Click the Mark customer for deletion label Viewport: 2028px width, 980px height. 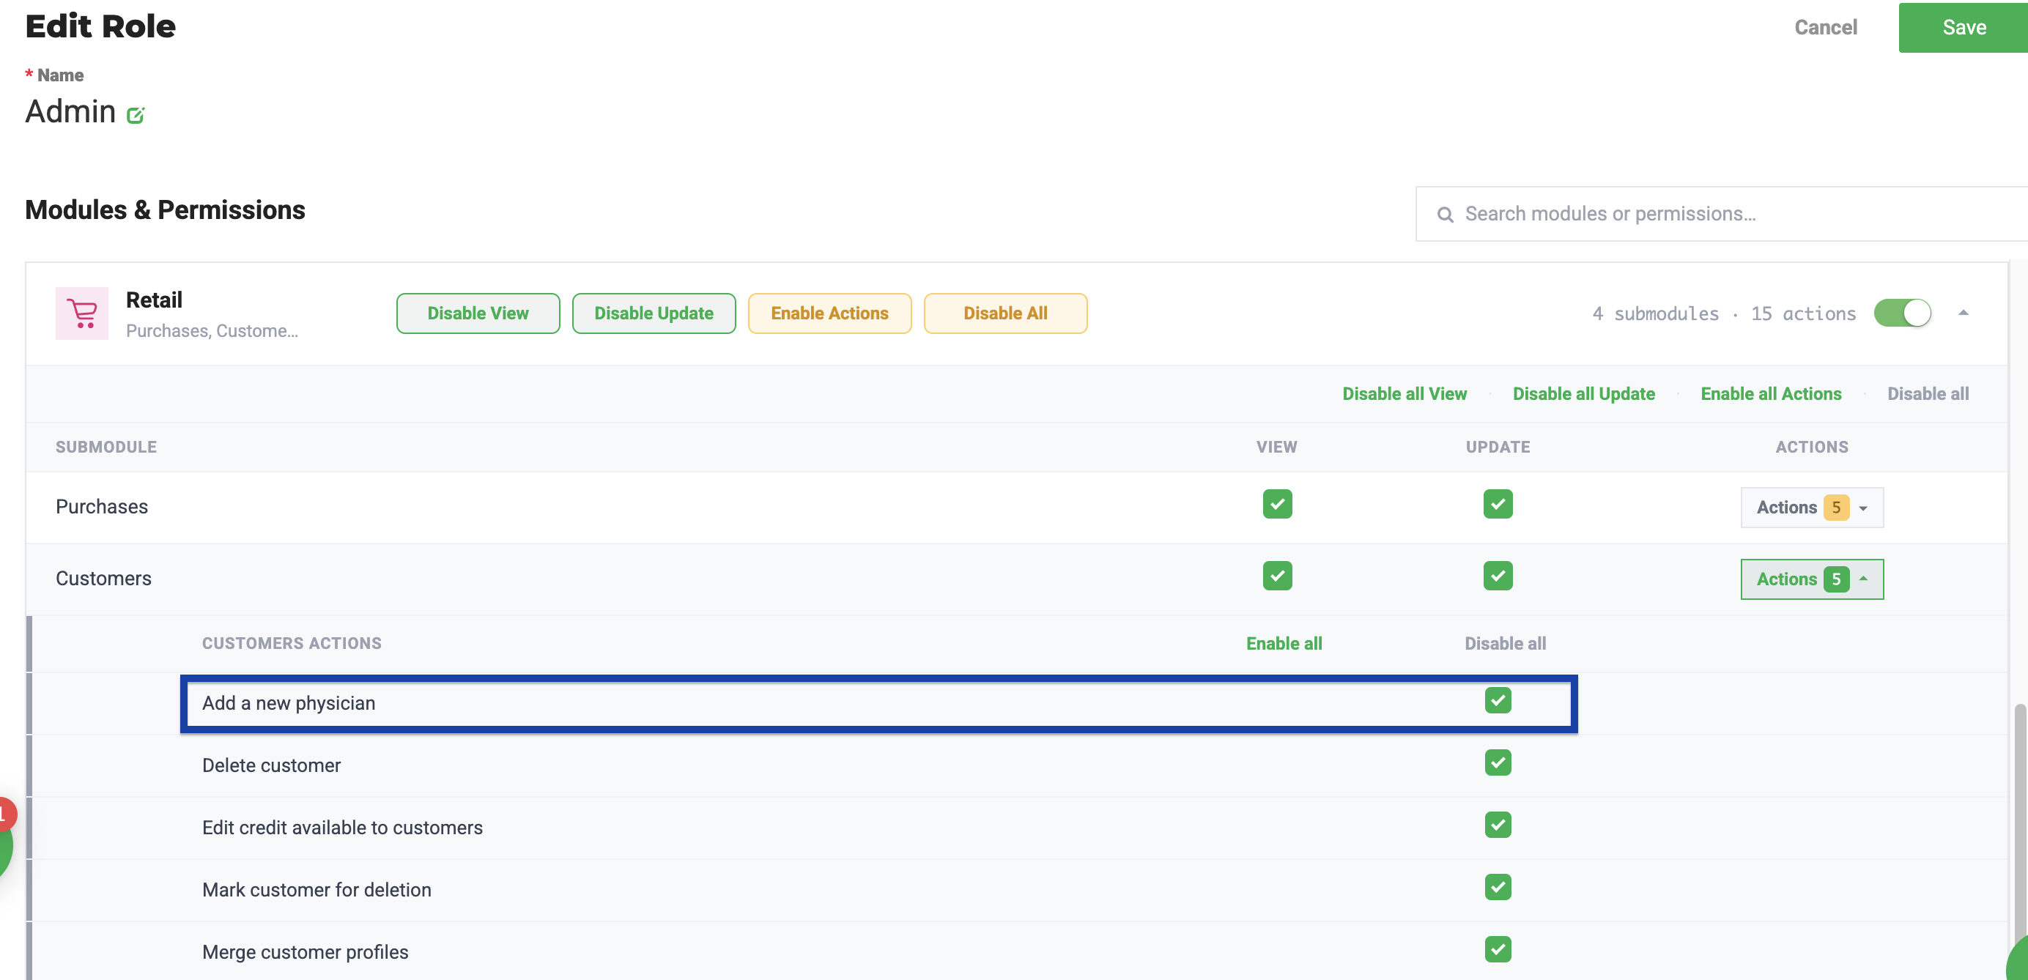pyautogui.click(x=317, y=889)
